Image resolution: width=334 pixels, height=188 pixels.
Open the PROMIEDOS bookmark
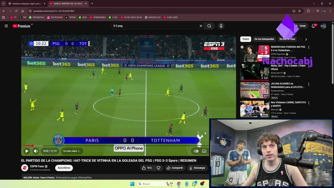(37, 17)
